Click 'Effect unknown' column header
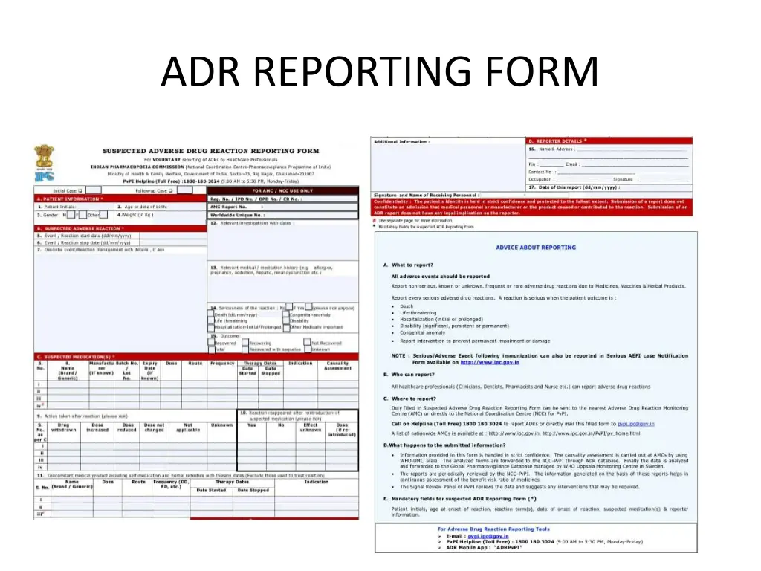The image size is (761, 571). (x=310, y=428)
